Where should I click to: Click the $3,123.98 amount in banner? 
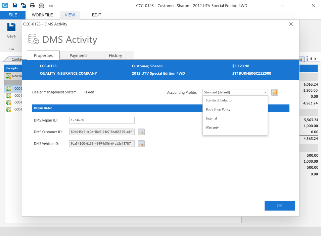pyautogui.click(x=241, y=66)
